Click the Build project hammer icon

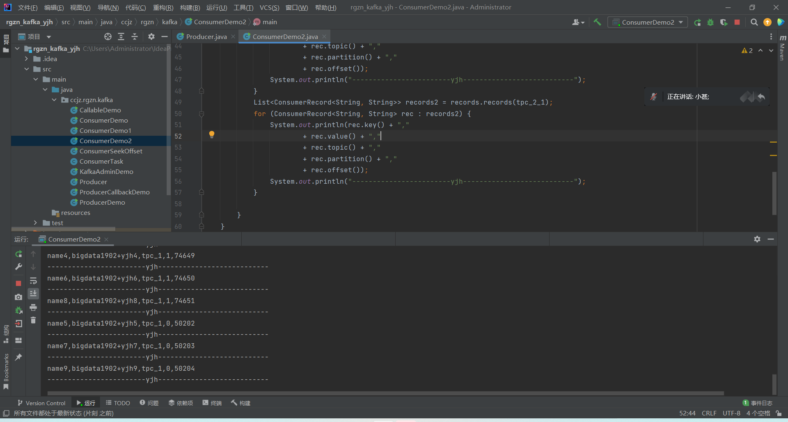pos(597,22)
